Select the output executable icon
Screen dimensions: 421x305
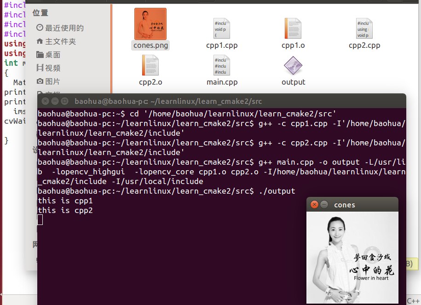(293, 65)
